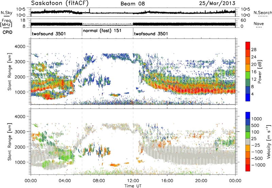Click the blue bottom of Power colorbar
The height and width of the screenshot is (188, 272).
click(x=248, y=98)
